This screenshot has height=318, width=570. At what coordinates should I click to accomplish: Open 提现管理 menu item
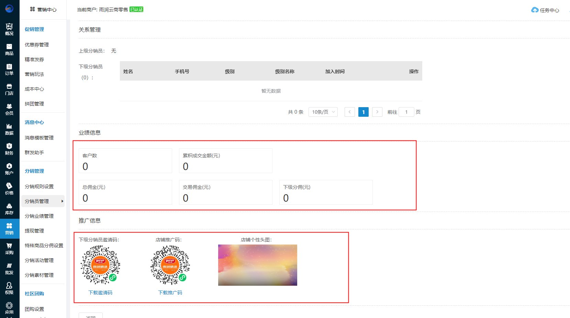[34, 231]
